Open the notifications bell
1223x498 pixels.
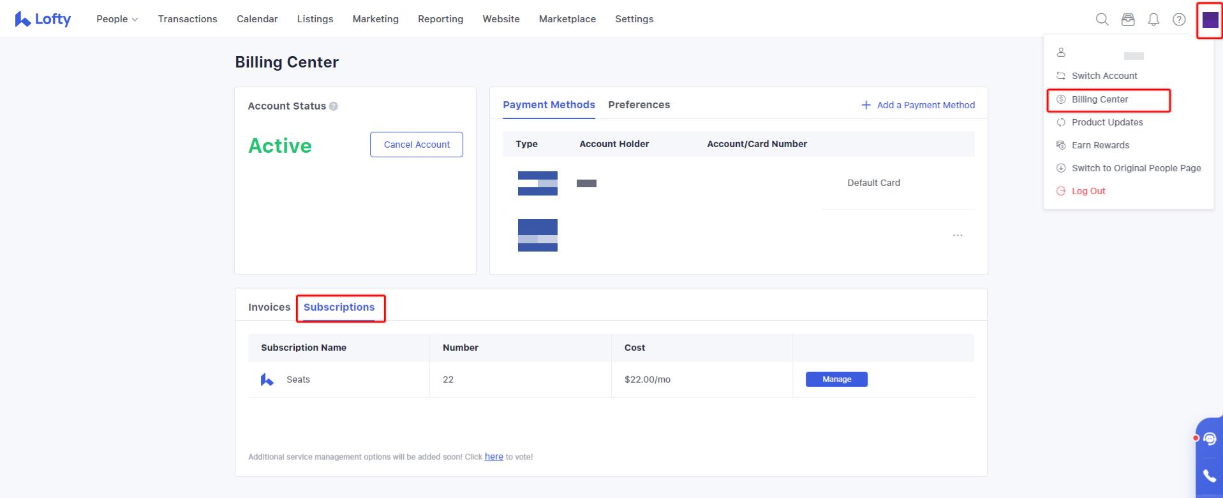(x=1153, y=19)
